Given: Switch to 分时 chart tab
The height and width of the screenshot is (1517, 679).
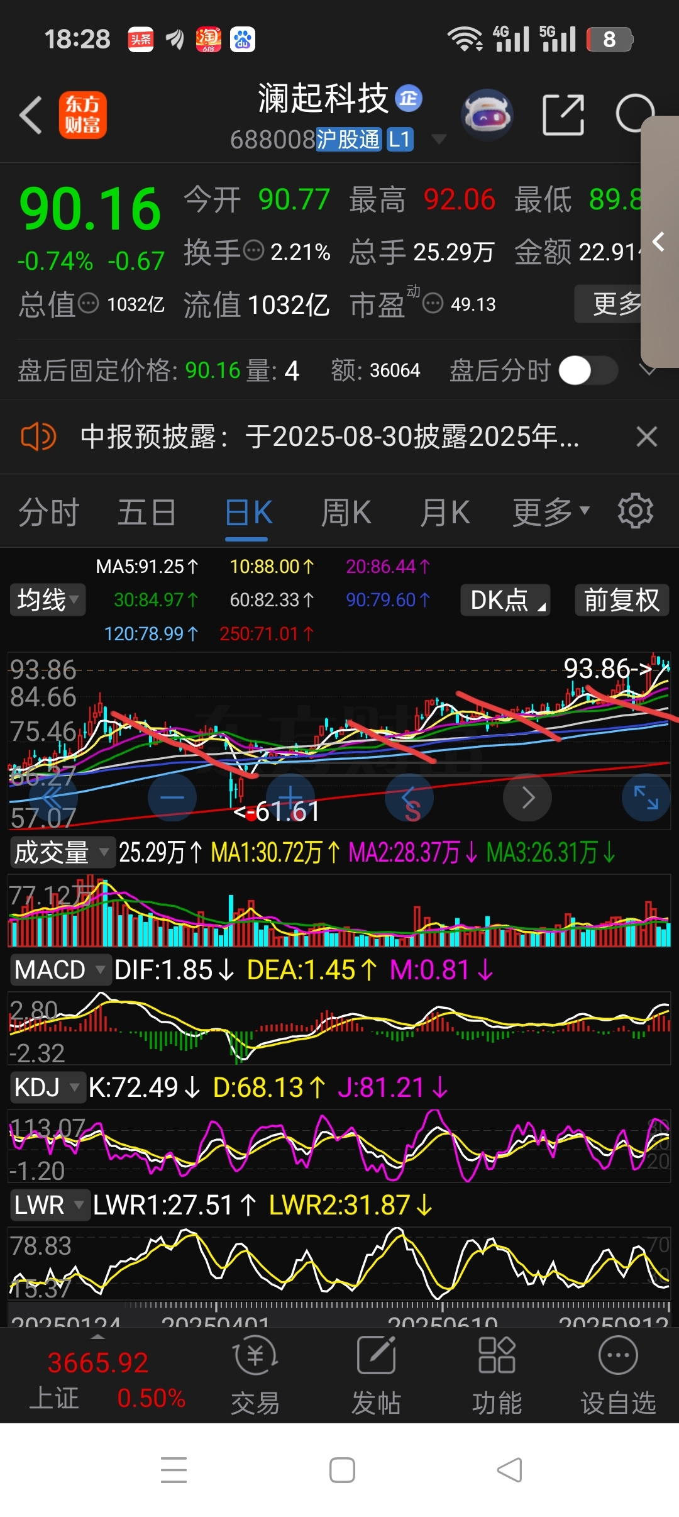Looking at the screenshot, I should point(48,512).
